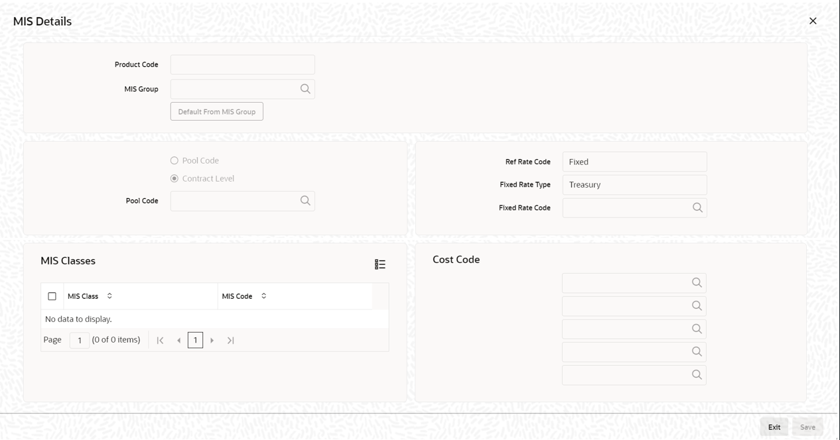
Task: Click the Save button
Action: click(x=807, y=426)
